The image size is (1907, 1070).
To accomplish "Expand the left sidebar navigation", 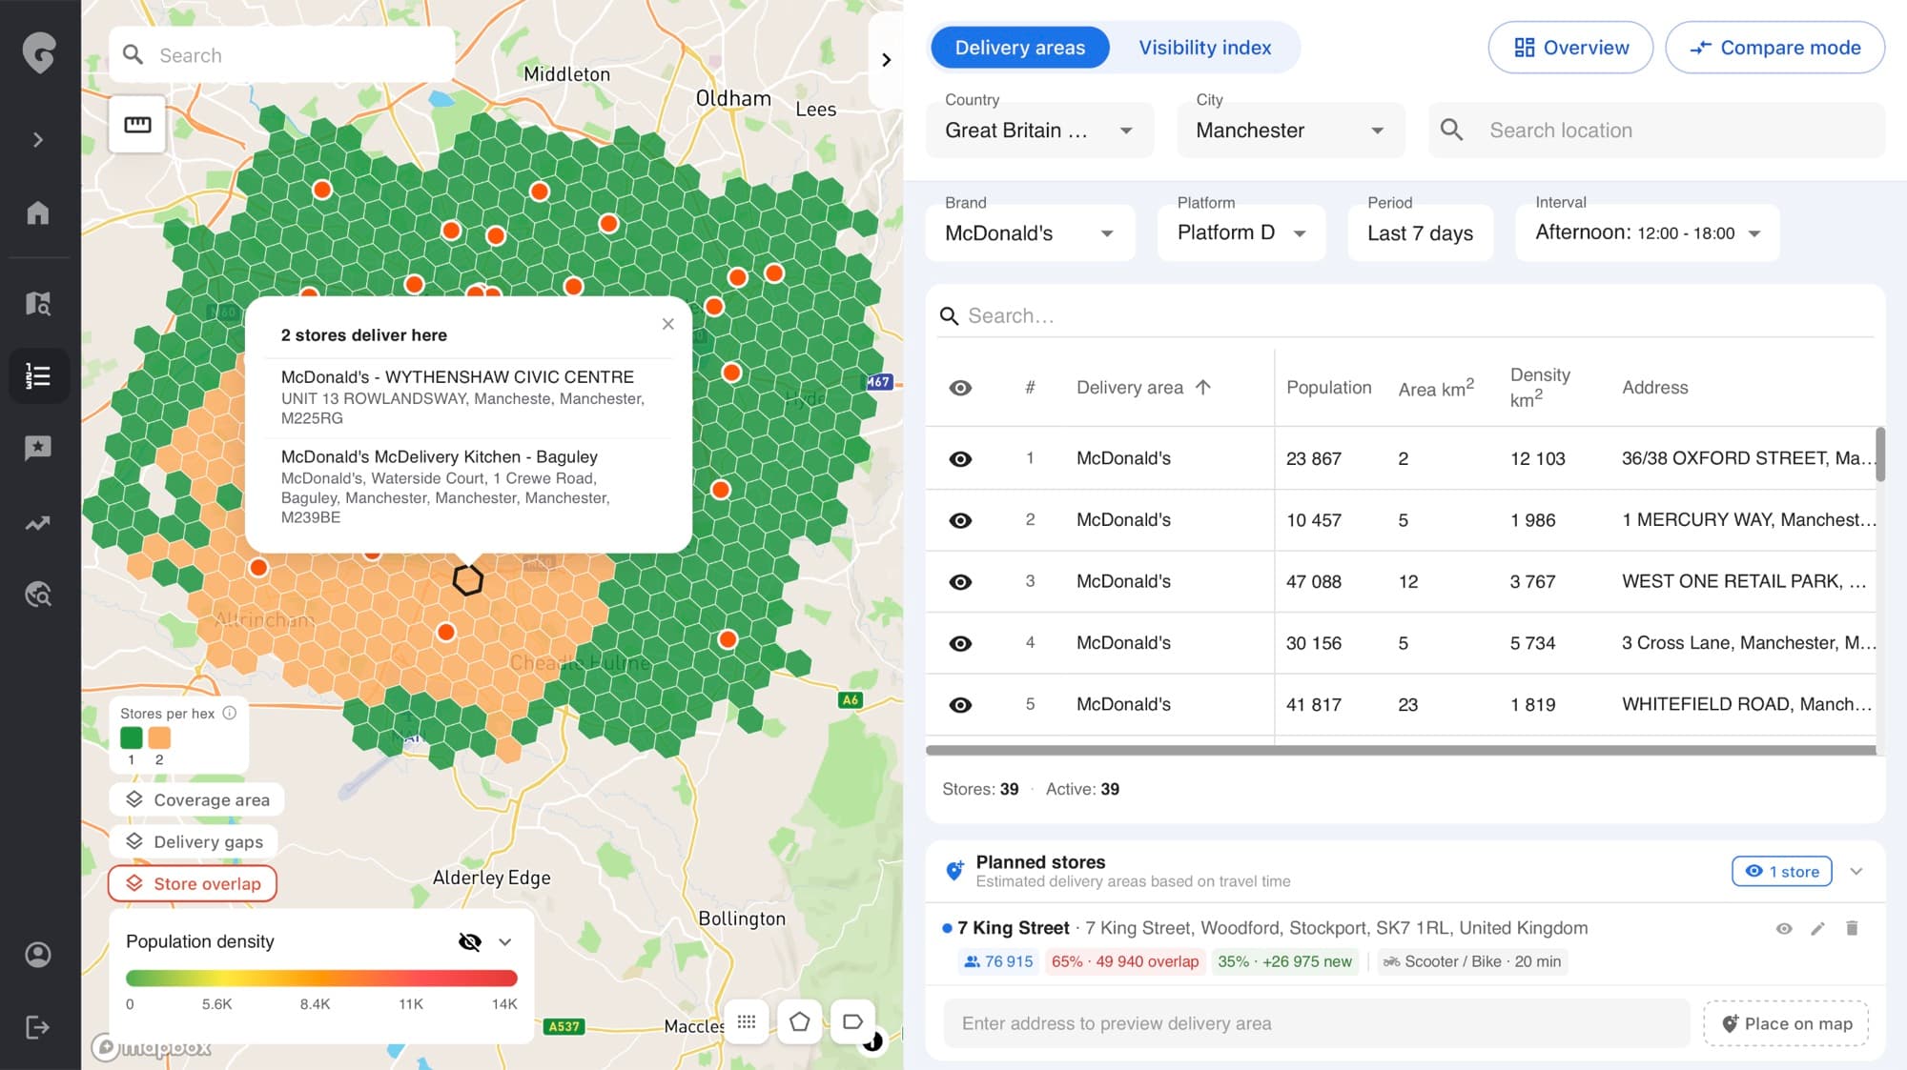I will pyautogui.click(x=38, y=140).
